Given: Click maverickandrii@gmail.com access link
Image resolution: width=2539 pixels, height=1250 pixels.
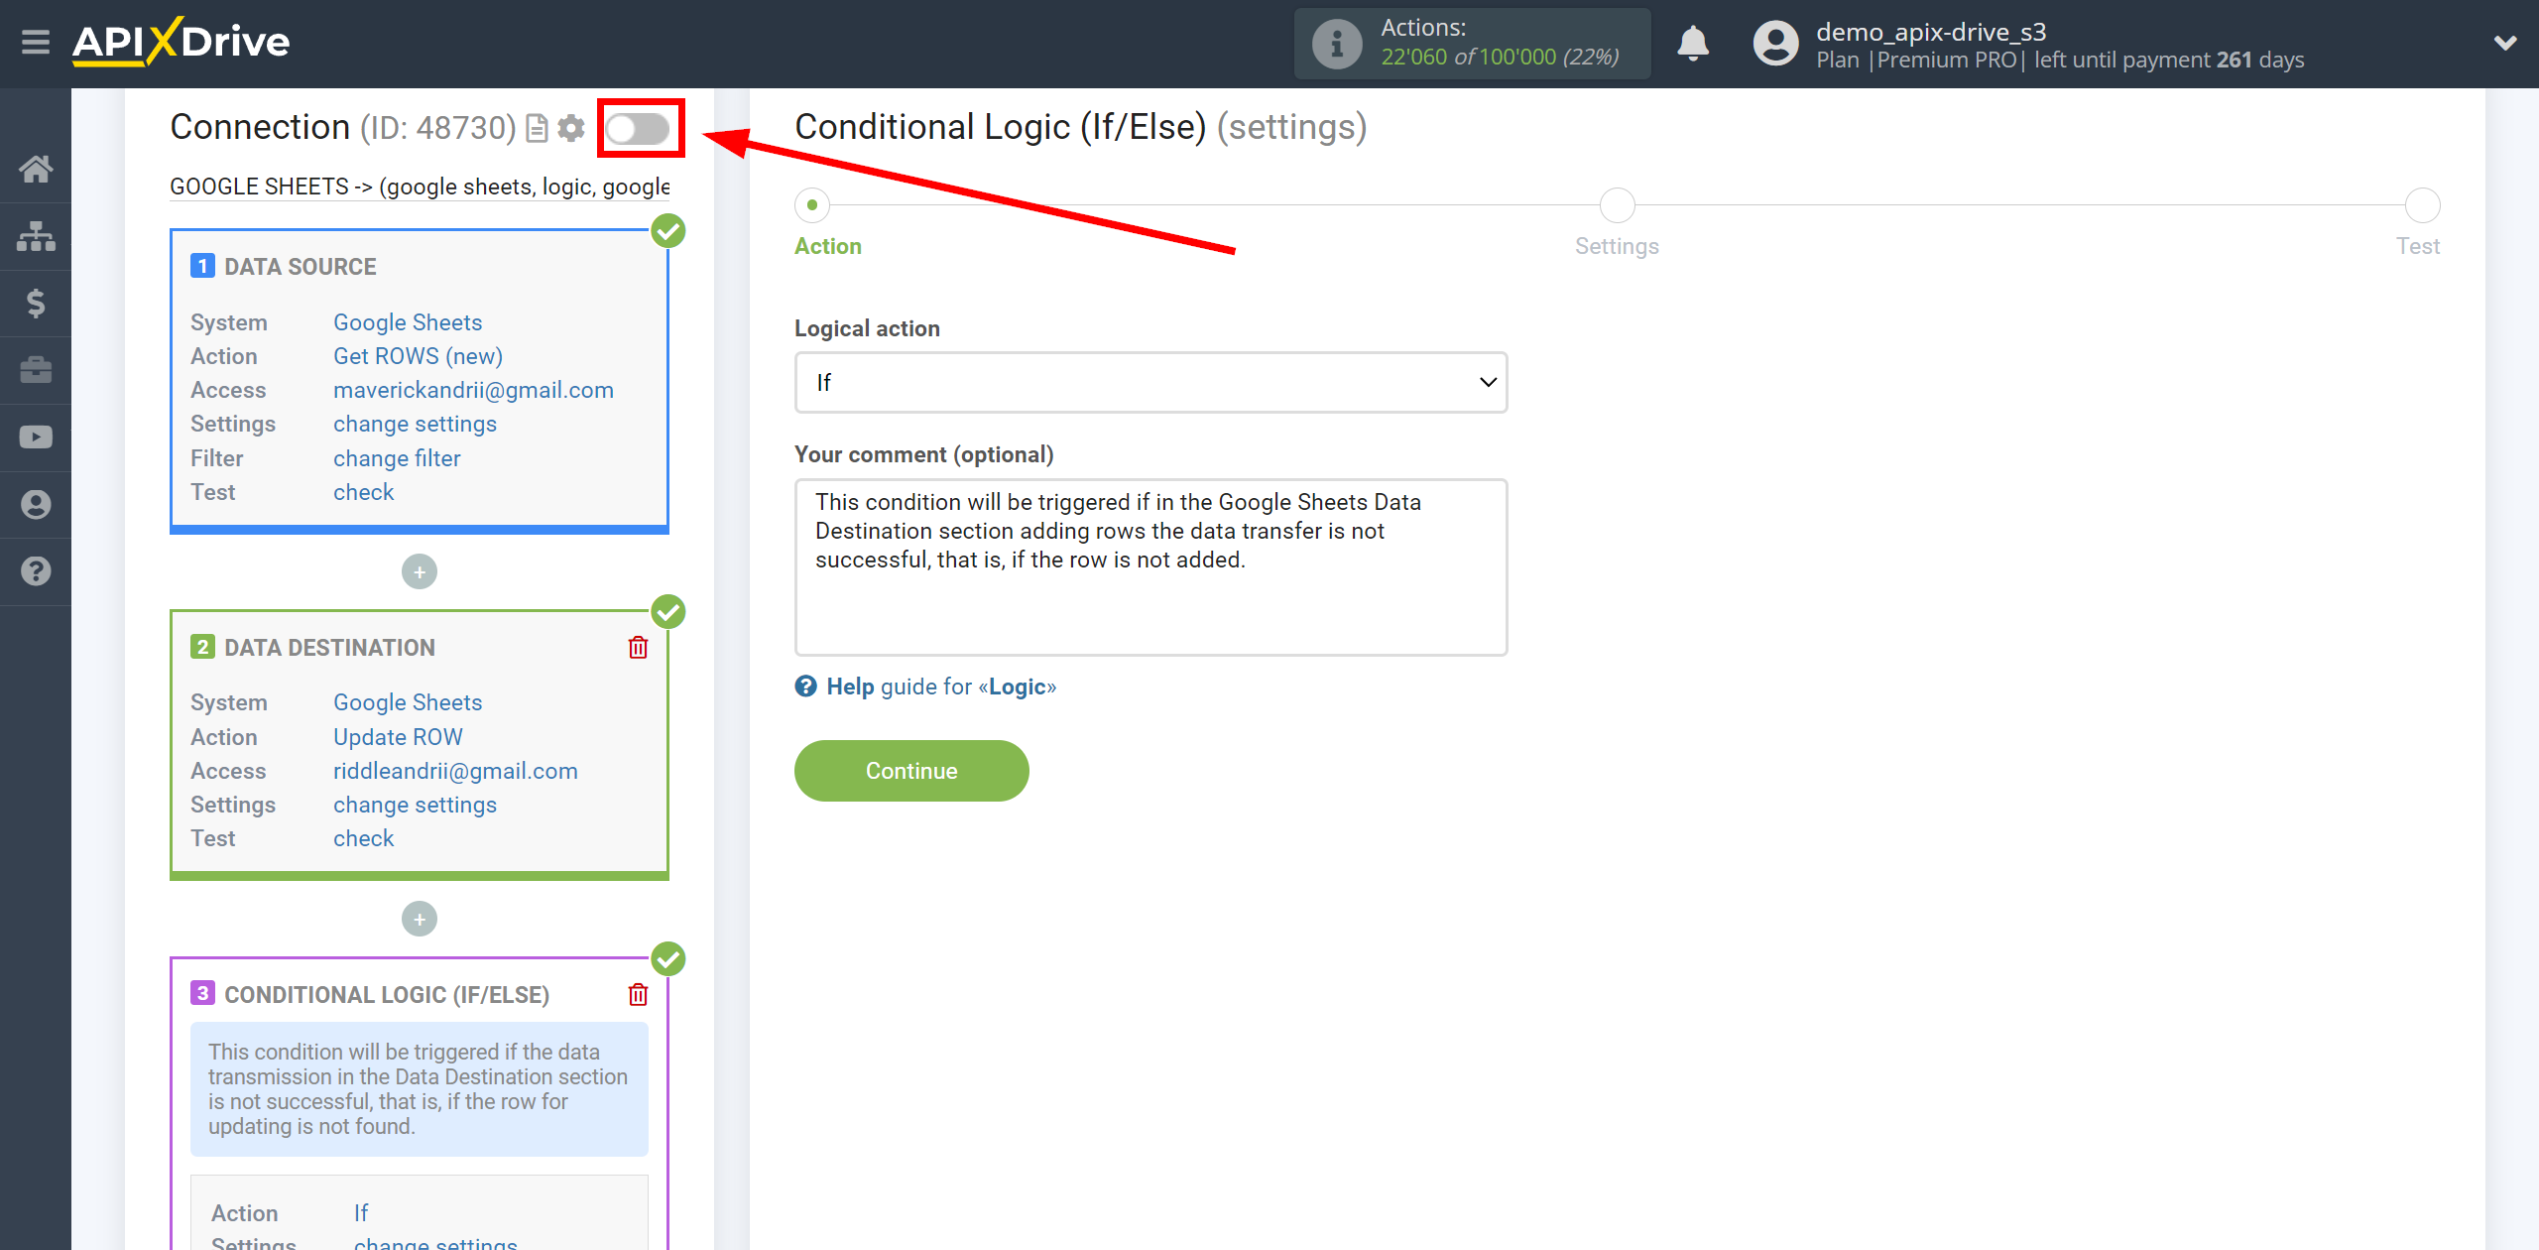Looking at the screenshot, I should (473, 390).
